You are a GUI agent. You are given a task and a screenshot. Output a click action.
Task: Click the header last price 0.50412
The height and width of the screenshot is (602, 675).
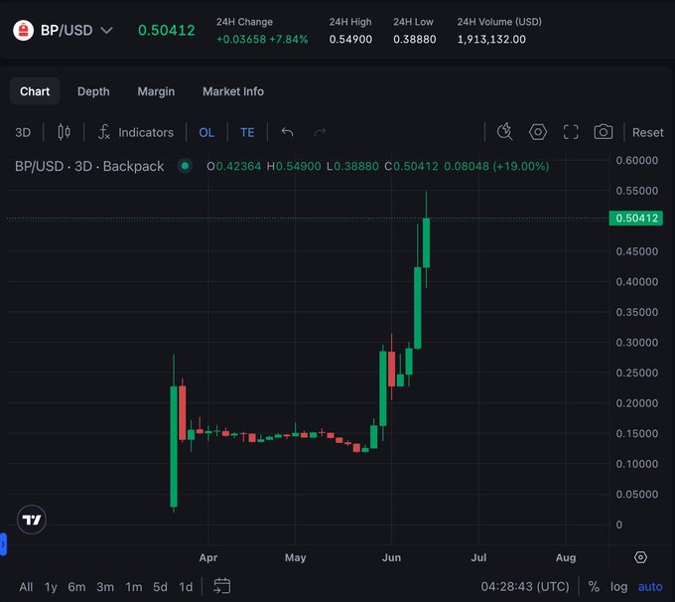pyautogui.click(x=166, y=30)
